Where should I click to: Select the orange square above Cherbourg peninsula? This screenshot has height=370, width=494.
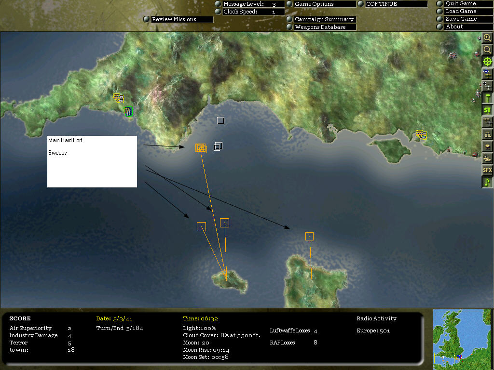[309, 236]
